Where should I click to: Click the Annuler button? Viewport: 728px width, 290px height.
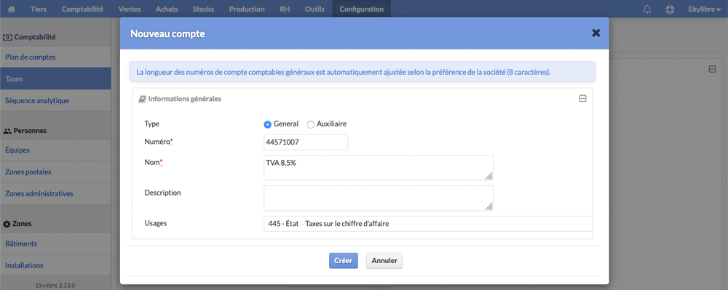(x=384, y=260)
